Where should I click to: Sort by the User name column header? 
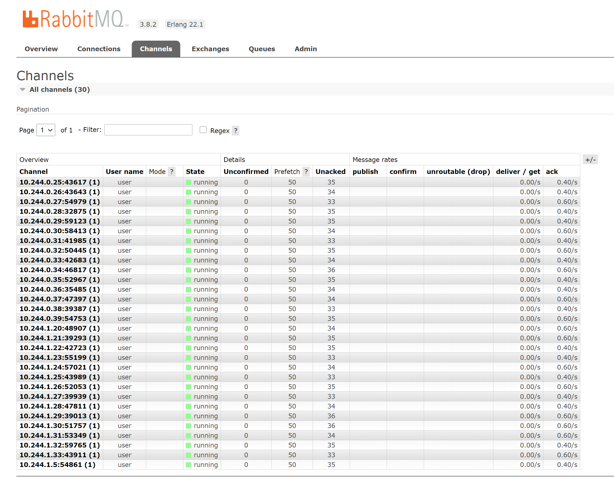point(124,172)
